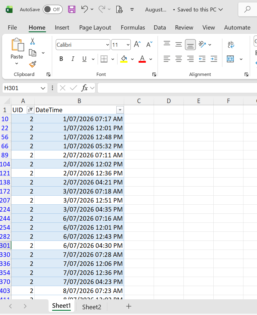Viewport: 257px width, 315px height.
Task: Toggle Italic formatting
Action: coord(73,59)
